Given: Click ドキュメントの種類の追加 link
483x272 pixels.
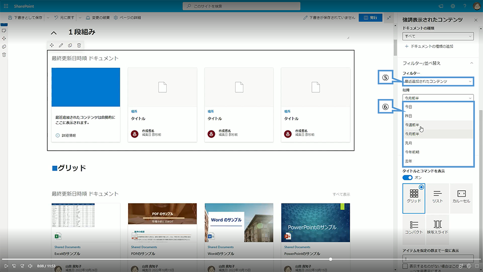Looking at the screenshot, I should tap(431, 46).
